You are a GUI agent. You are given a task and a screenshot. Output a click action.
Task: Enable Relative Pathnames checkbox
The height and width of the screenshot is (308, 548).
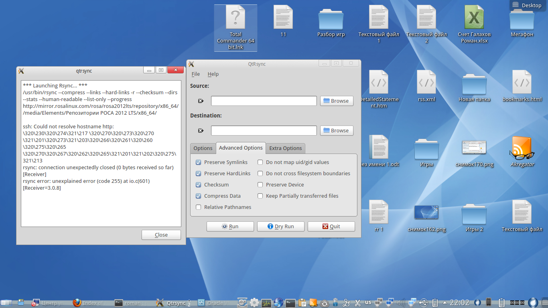click(x=198, y=207)
